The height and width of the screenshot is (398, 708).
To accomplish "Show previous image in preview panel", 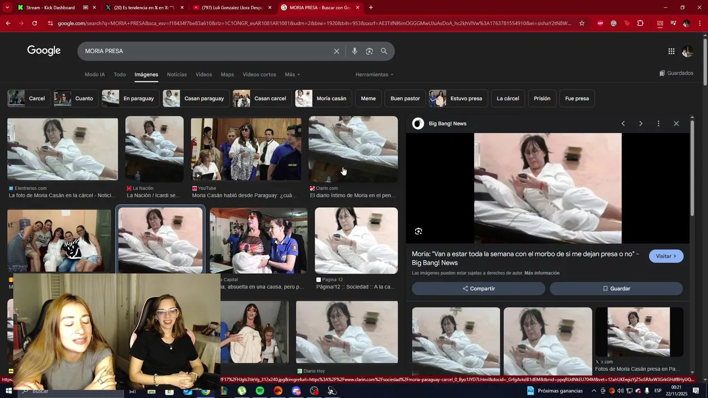I will click(623, 123).
